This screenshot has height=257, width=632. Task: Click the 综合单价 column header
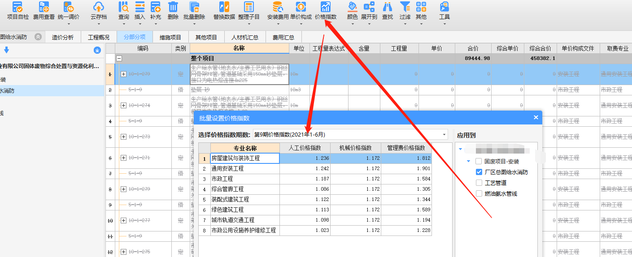pyautogui.click(x=508, y=48)
